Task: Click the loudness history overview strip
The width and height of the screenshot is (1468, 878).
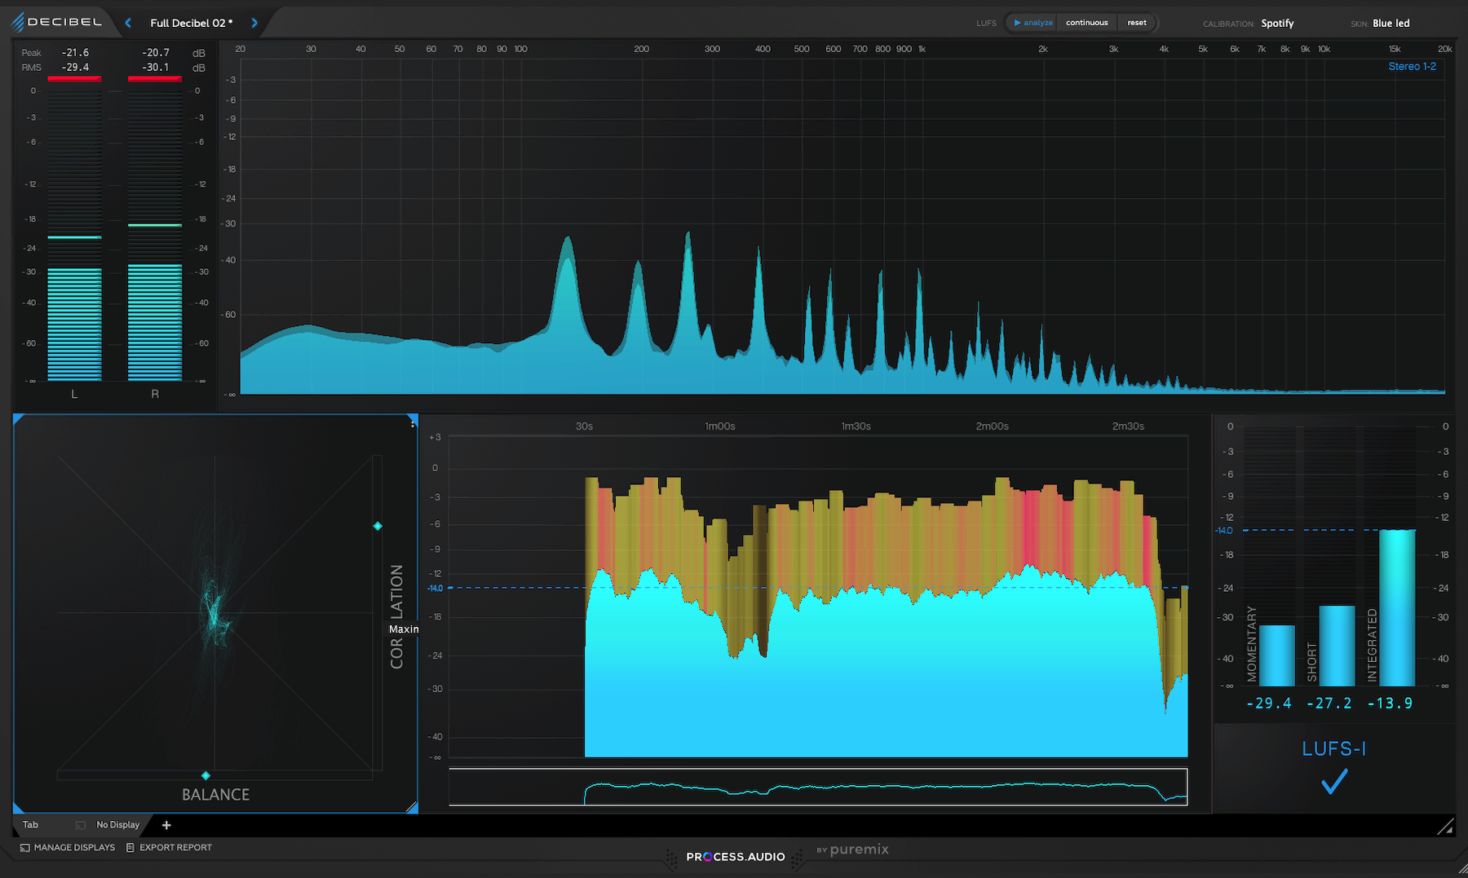Action: pos(818,787)
